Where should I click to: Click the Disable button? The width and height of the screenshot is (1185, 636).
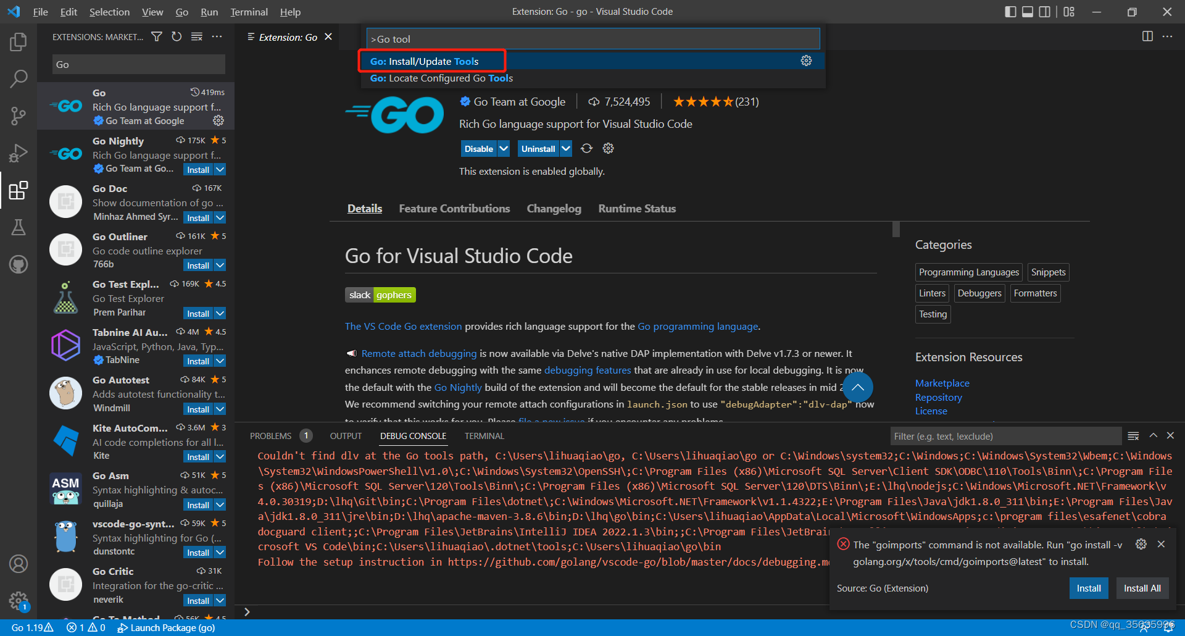[479, 149]
